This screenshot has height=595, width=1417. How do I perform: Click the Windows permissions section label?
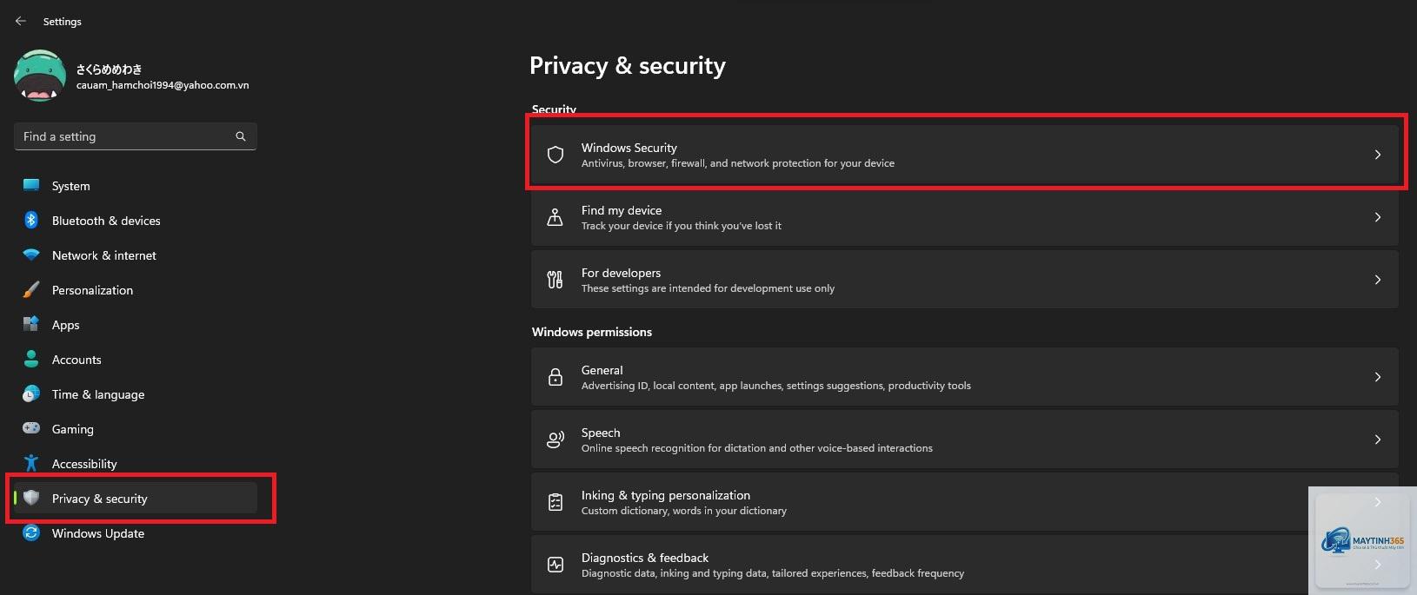592,332
